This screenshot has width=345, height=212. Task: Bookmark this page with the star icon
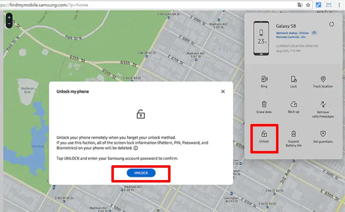308,5
